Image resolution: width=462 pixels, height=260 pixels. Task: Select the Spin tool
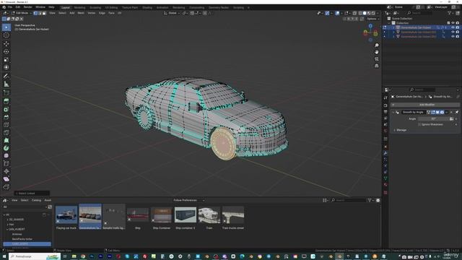tap(6, 148)
